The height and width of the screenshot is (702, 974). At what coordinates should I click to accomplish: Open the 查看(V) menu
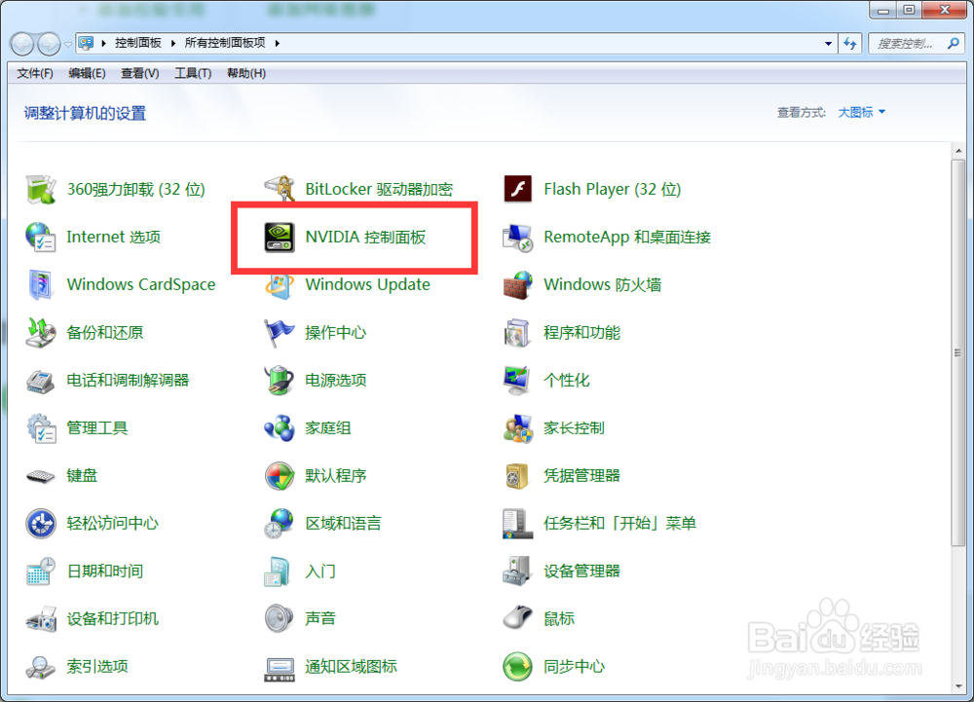139,73
